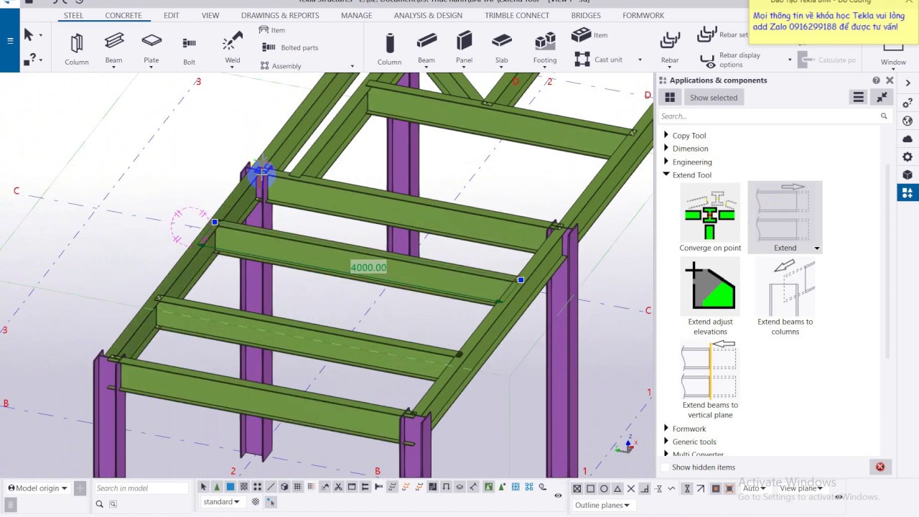Select the concrete Slab tool

click(x=502, y=50)
